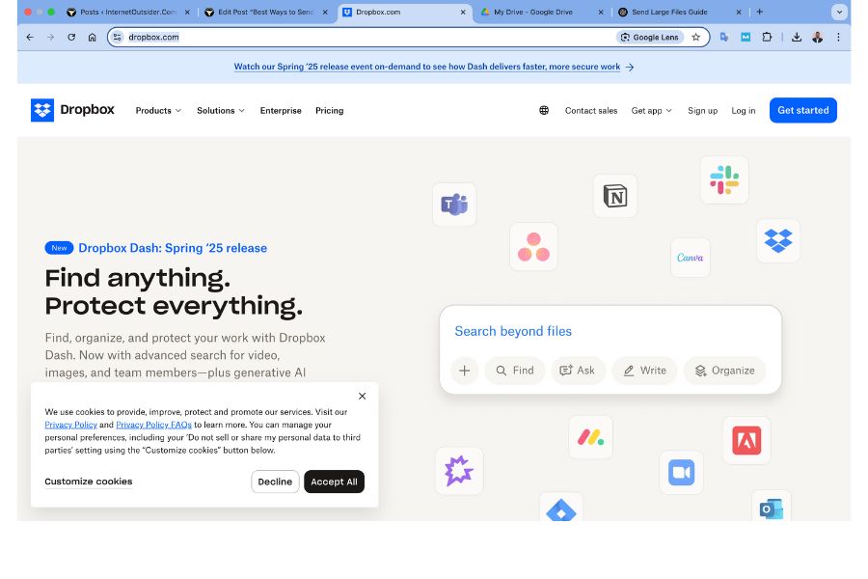Open the language globe icon
868x579 pixels.
click(544, 110)
